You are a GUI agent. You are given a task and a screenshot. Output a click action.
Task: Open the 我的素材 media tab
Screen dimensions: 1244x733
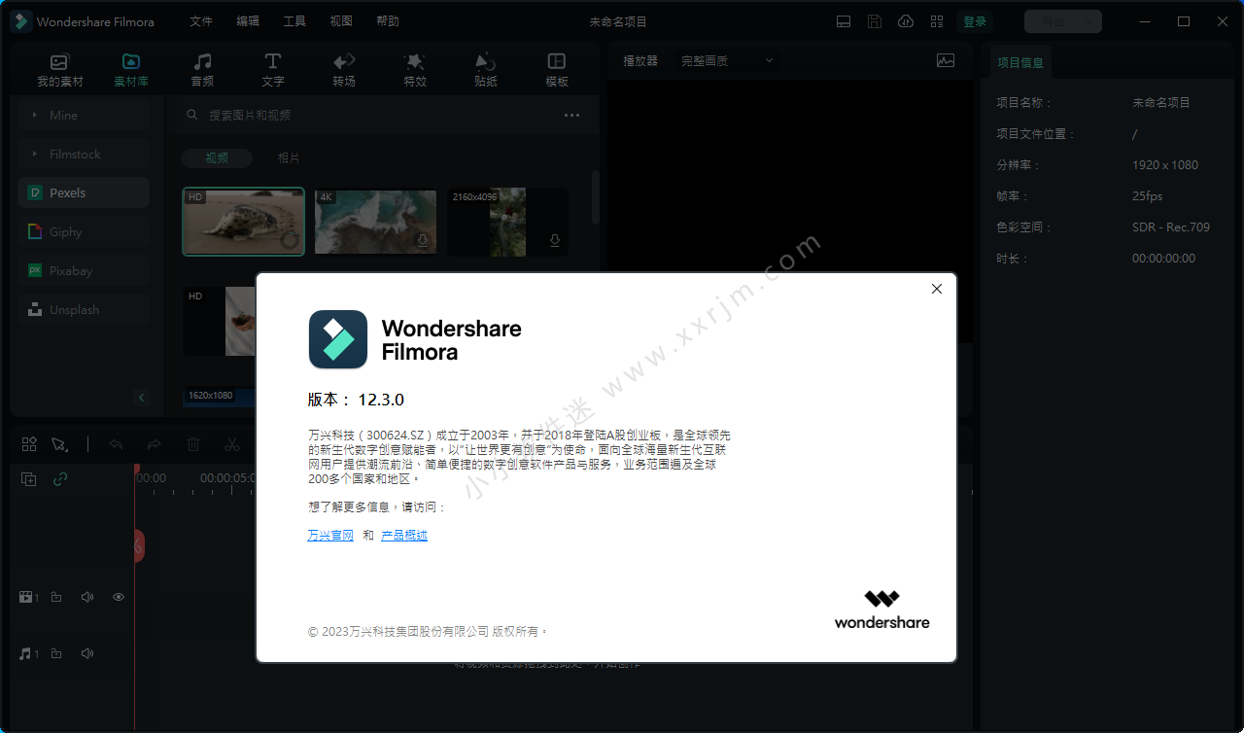[x=60, y=70]
